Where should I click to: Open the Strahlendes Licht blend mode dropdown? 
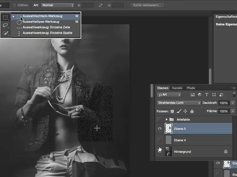coord(179,103)
